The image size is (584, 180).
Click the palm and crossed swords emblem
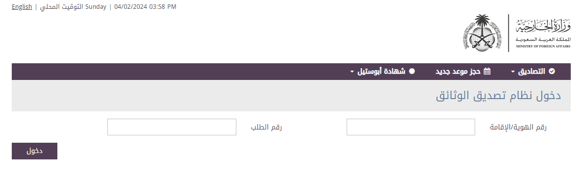coord(482,33)
